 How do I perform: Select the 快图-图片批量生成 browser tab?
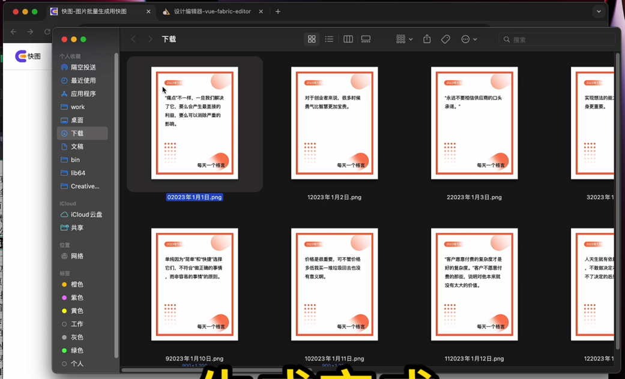coord(96,11)
